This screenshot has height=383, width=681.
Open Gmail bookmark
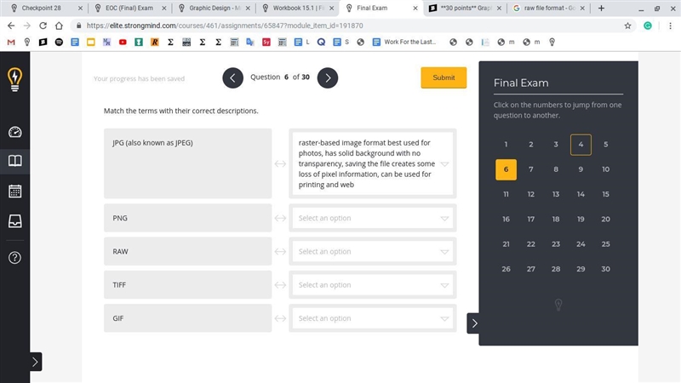[x=11, y=42]
